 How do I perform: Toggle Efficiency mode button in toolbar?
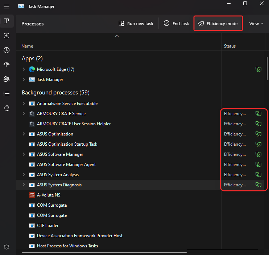218,24
